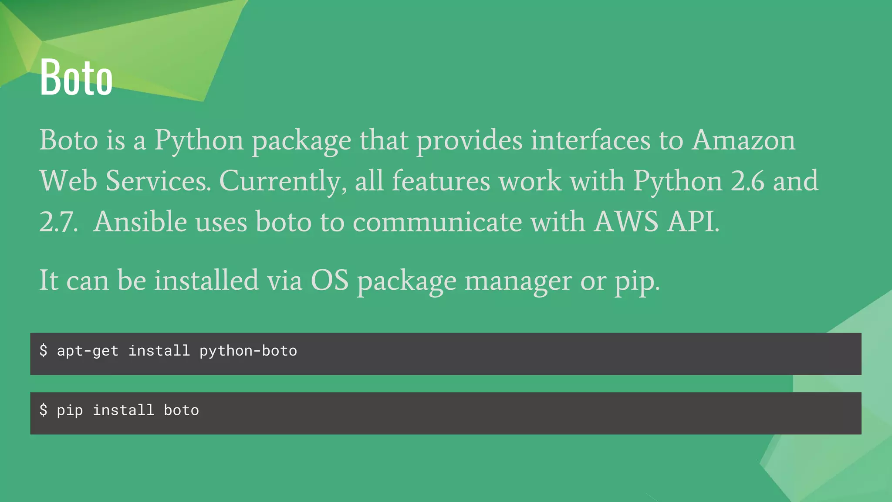Click the word communicate in the paragraph

point(437,222)
